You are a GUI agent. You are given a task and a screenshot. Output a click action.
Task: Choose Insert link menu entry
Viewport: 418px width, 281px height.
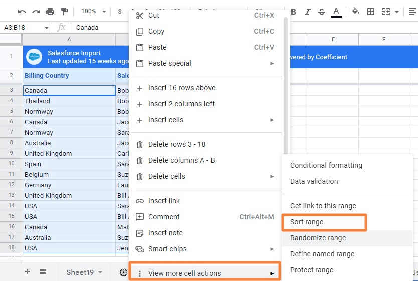205,201
